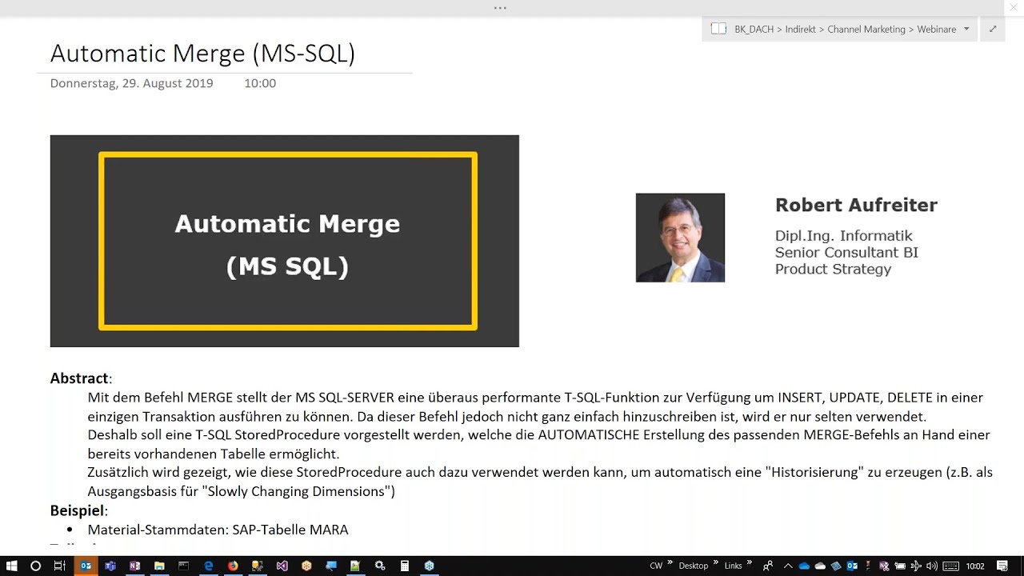Expand the Webinare notebook location dropdown
Viewport: 1024px width, 576px height.
pyautogui.click(x=966, y=29)
